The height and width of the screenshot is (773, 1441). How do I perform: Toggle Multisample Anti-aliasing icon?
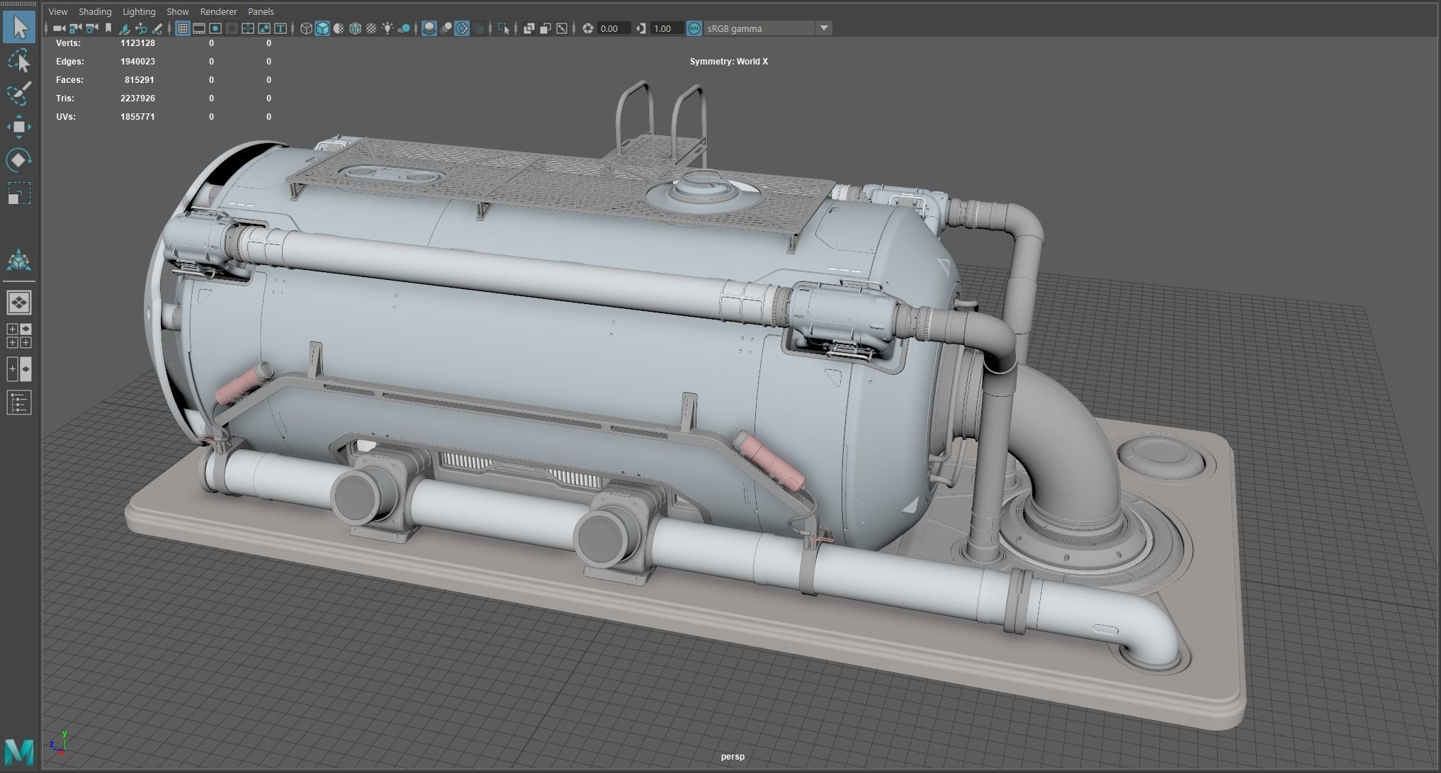(x=462, y=28)
